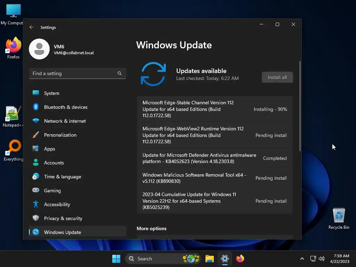This screenshot has width=356, height=267.
Task: Click the network tray icon
Action: tap(313, 259)
